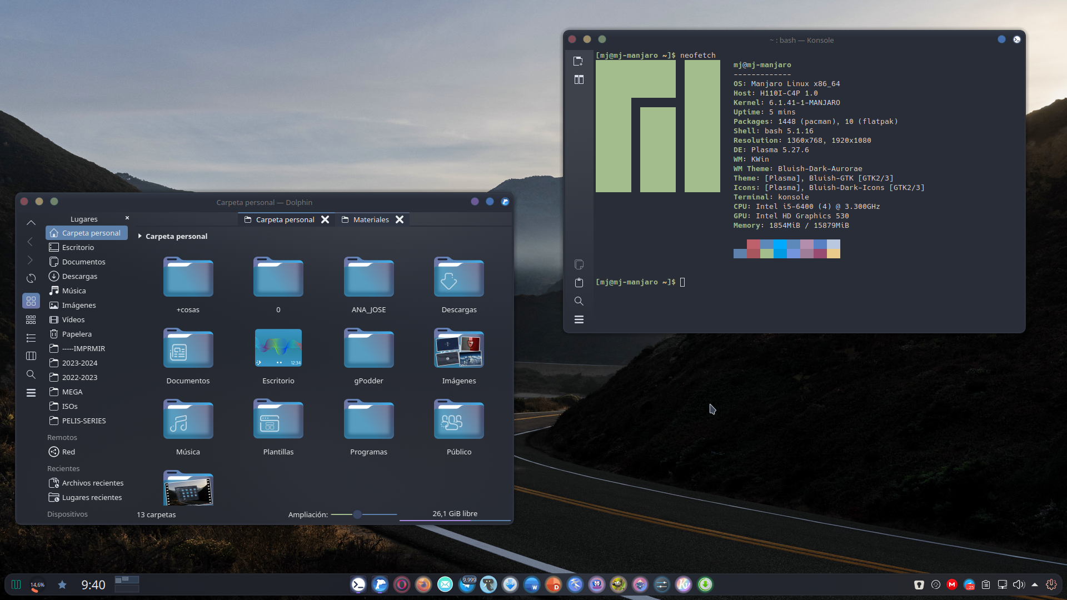Click the Konsole copy icon
The width and height of the screenshot is (1067, 600).
coord(579,264)
